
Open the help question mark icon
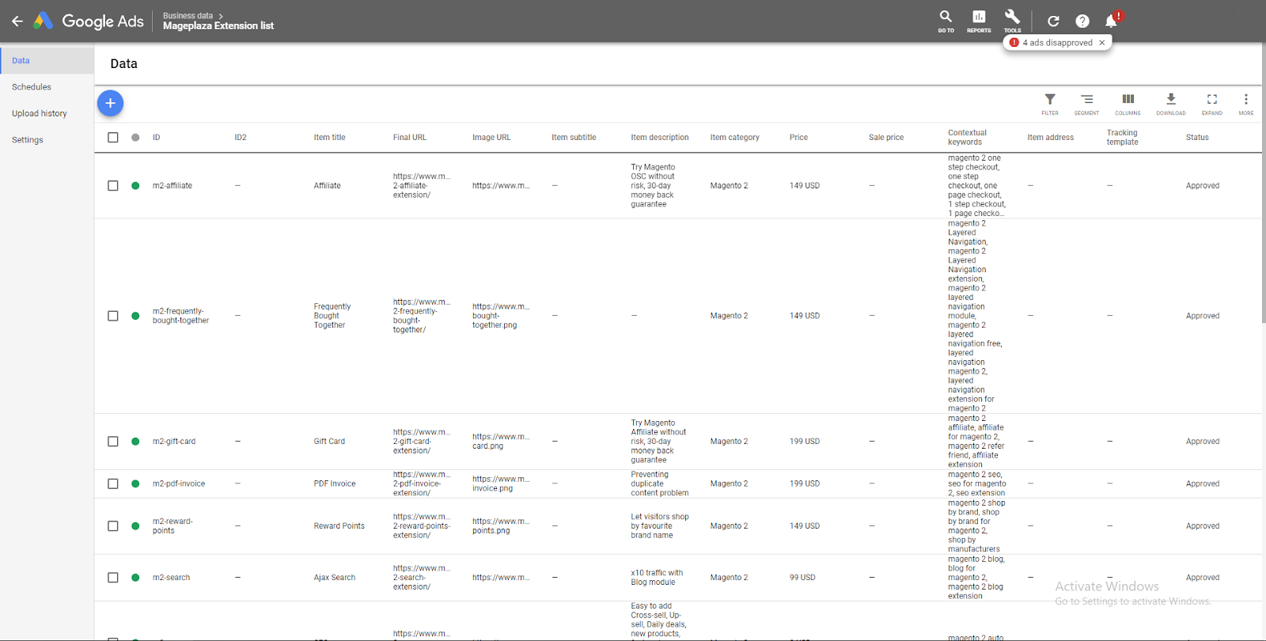[x=1082, y=21]
